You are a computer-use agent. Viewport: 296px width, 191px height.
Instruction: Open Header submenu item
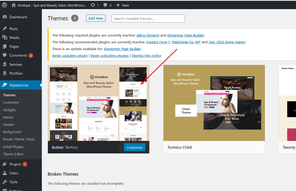click(x=9, y=124)
